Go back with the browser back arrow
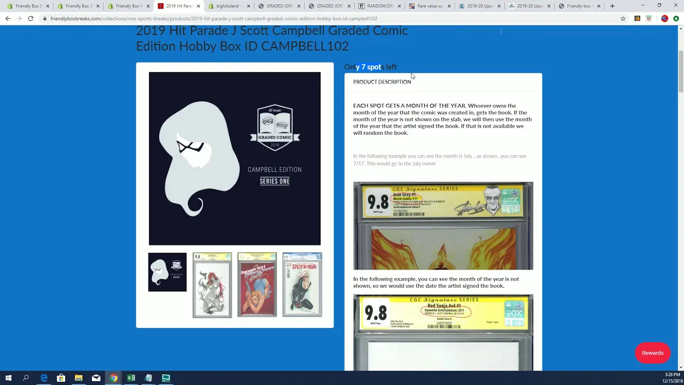 (x=7, y=18)
